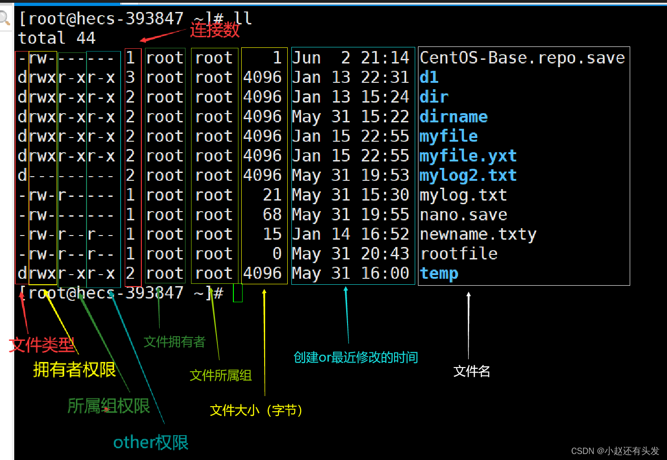The height and width of the screenshot is (460, 667).
Task: Click the green cursor at the bottom prompt
Action: click(x=238, y=293)
